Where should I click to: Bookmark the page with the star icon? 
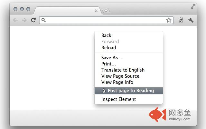click(x=169, y=20)
